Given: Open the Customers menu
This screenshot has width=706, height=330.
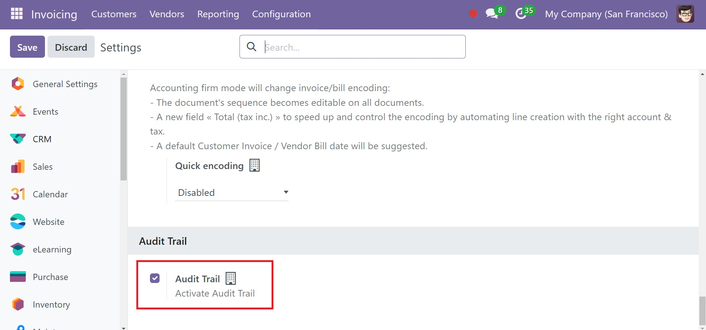Looking at the screenshot, I should 114,14.
